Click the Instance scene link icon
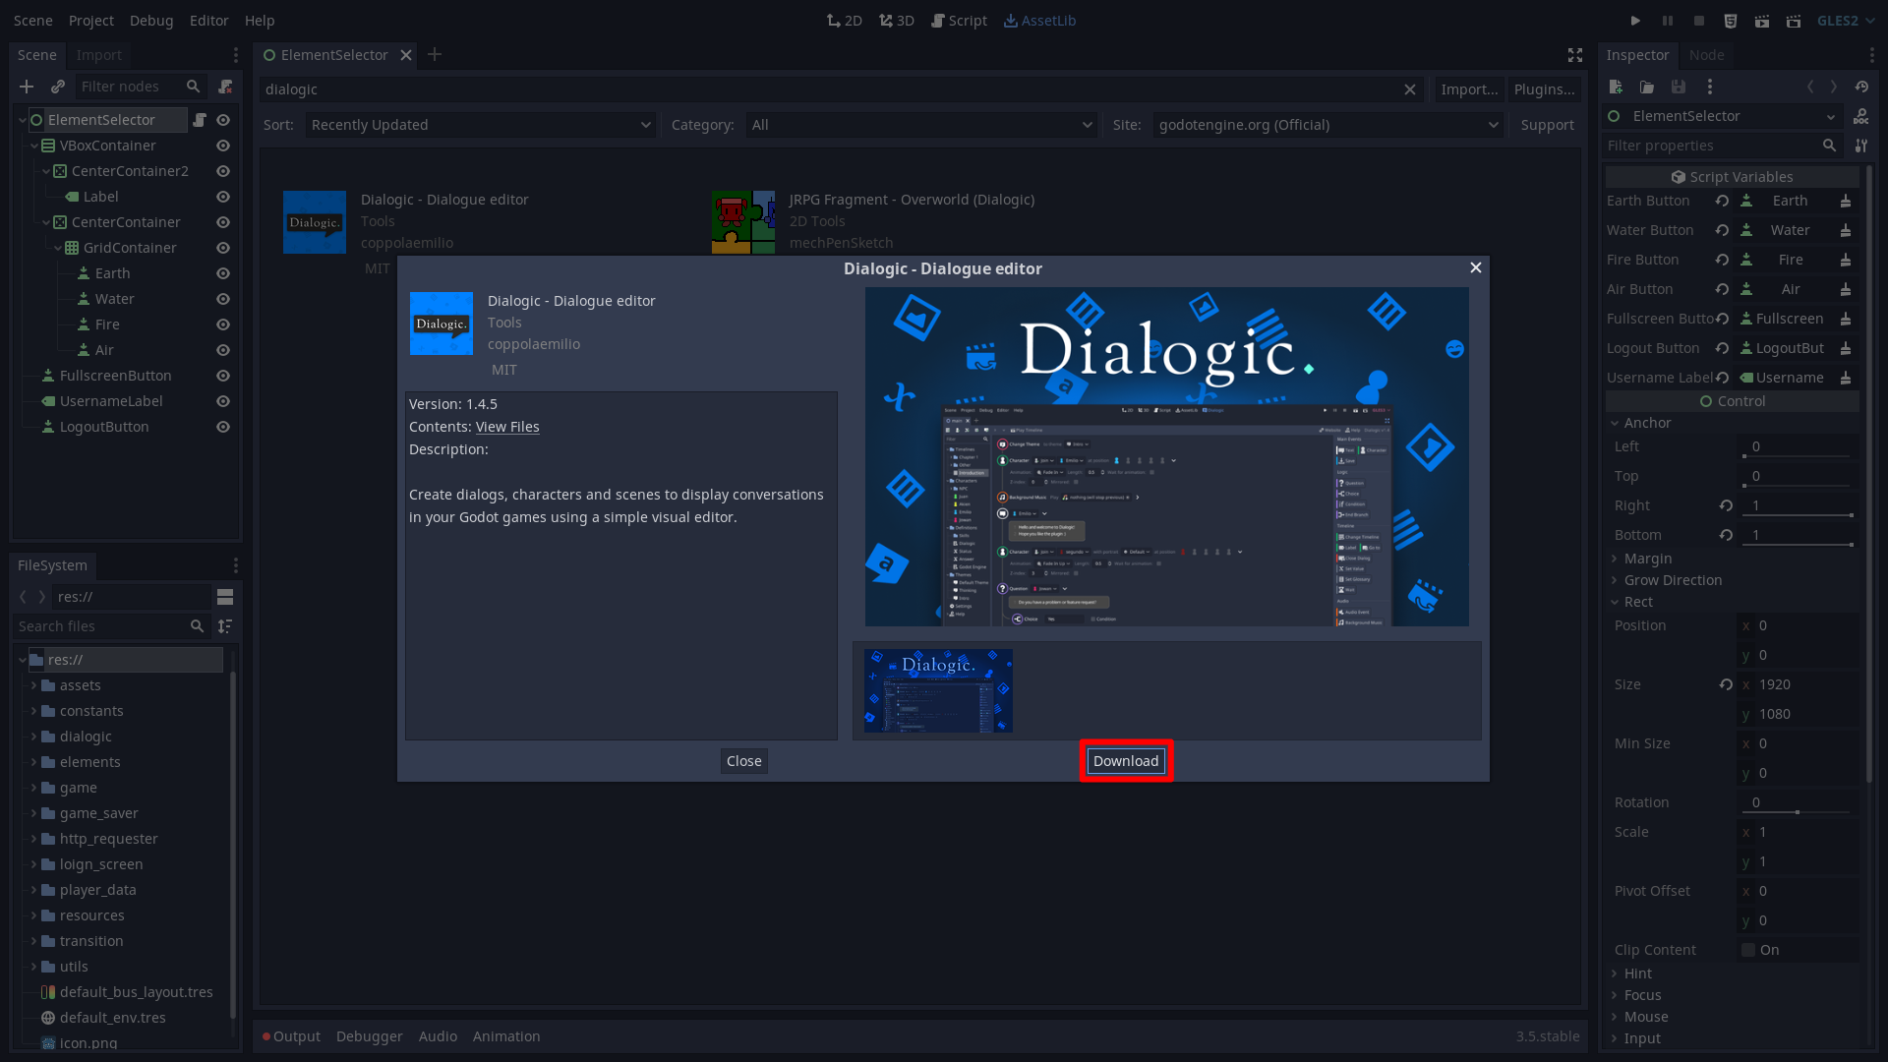 point(58,87)
